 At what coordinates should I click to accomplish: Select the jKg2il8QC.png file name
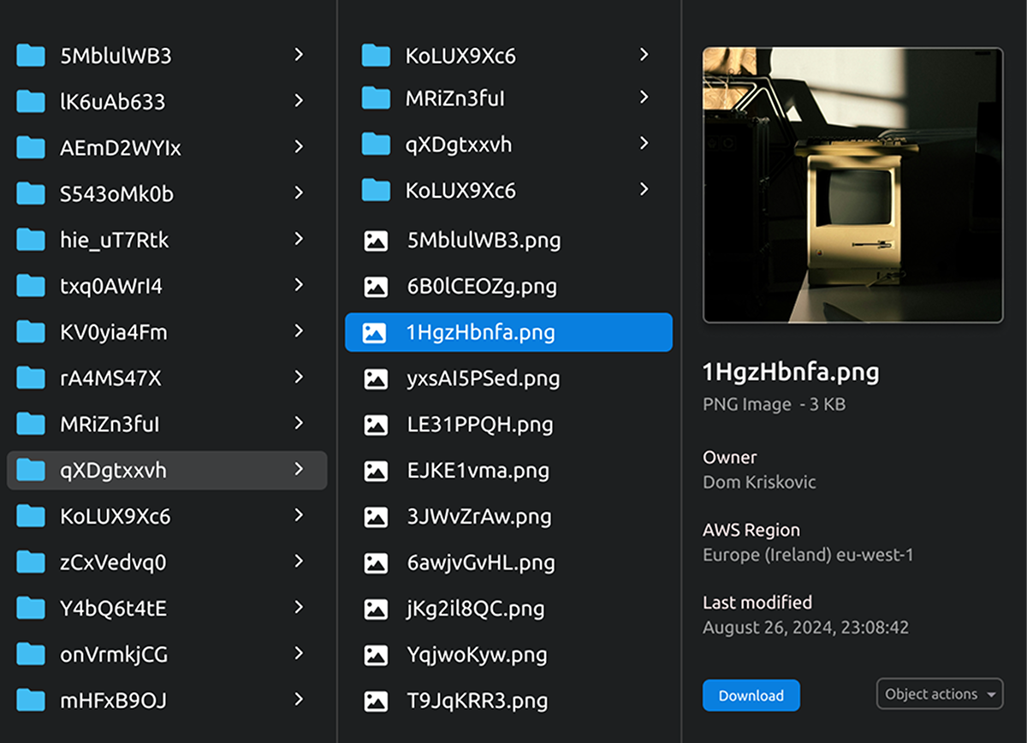tap(476, 609)
